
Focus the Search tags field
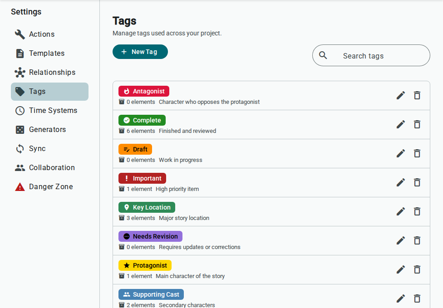tap(371, 55)
